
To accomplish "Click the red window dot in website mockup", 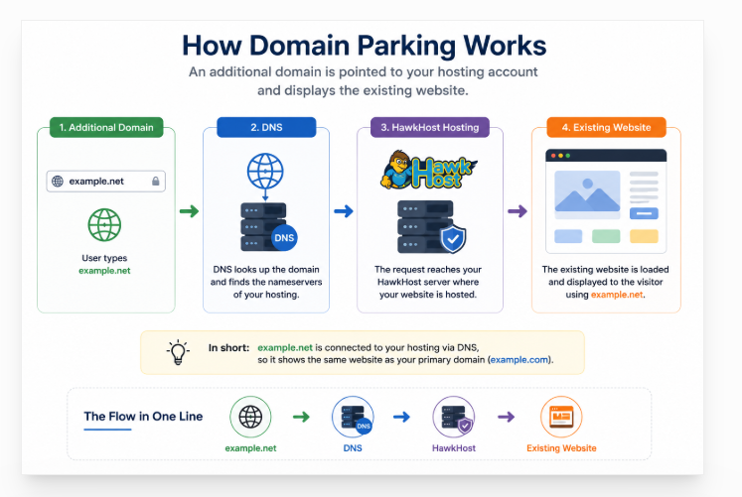I will [x=553, y=156].
